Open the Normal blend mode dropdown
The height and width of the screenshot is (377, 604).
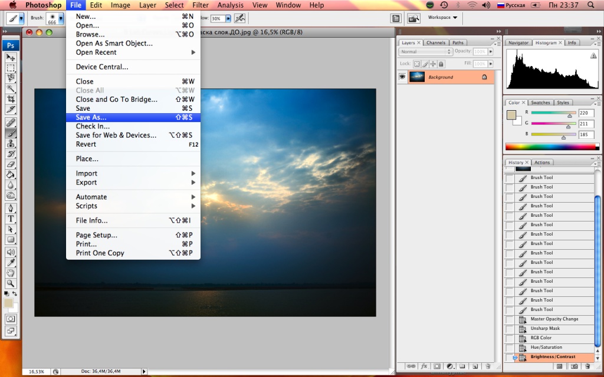pos(425,52)
